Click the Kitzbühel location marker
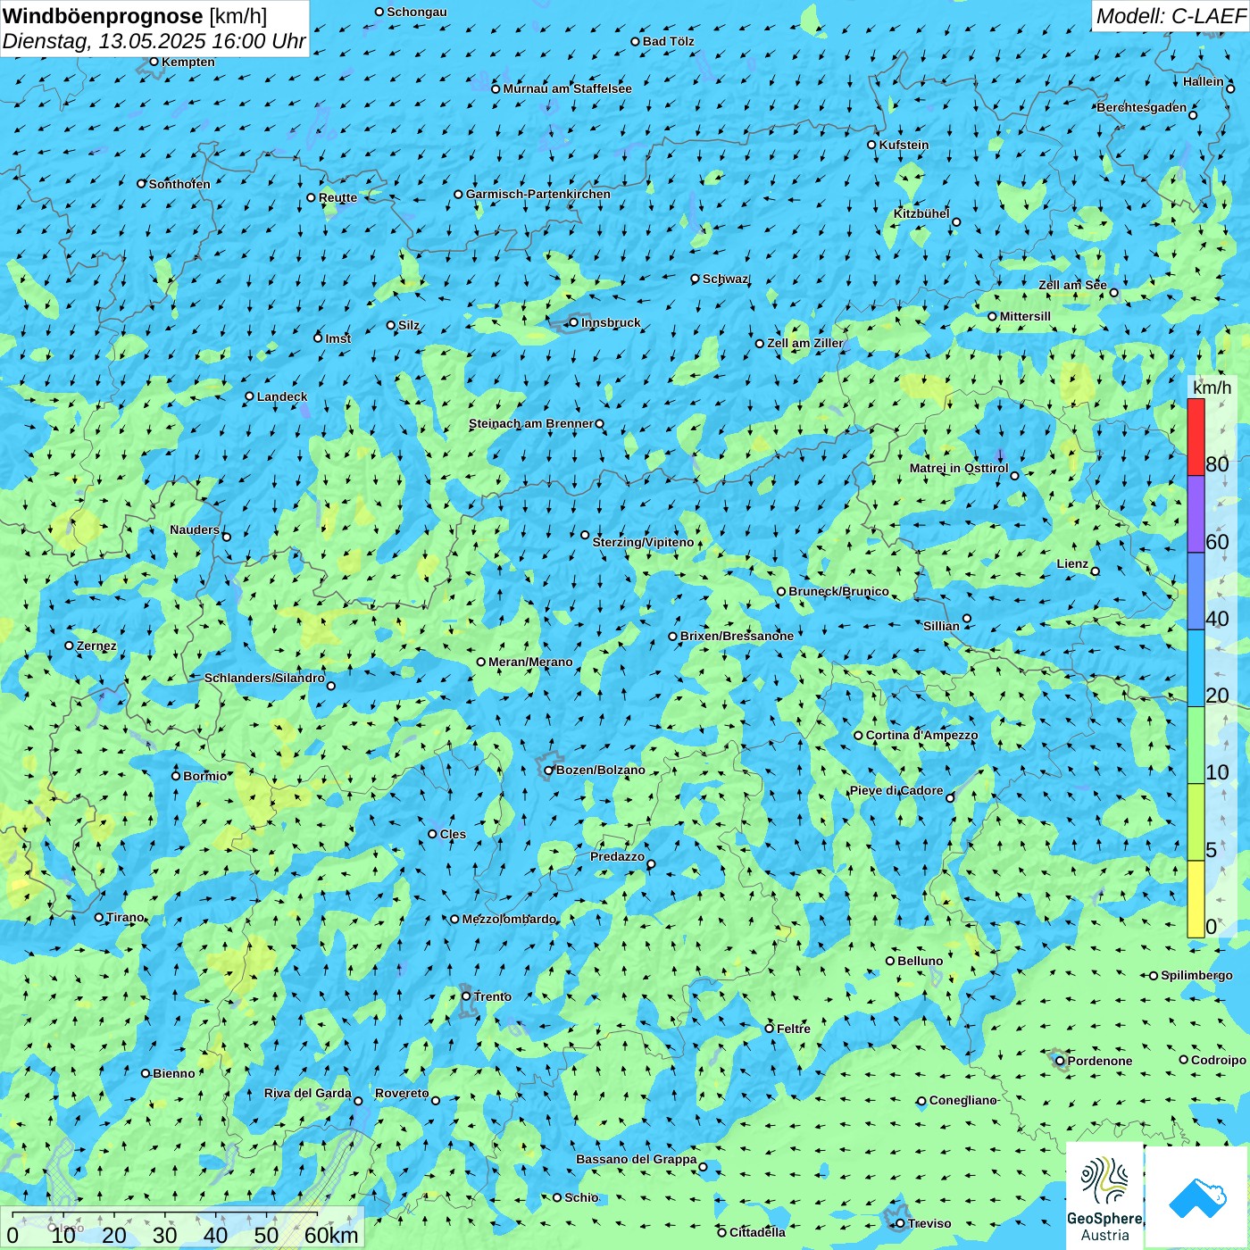The width and height of the screenshot is (1250, 1250). (956, 222)
